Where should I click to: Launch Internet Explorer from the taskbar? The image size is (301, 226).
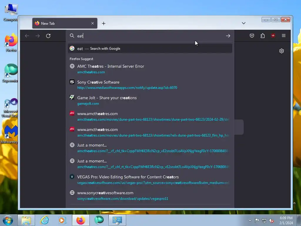(45, 220)
